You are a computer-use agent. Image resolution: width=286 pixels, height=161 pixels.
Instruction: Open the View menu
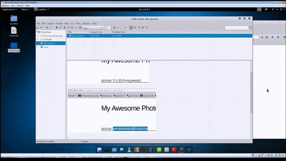click(x=67, y=24)
